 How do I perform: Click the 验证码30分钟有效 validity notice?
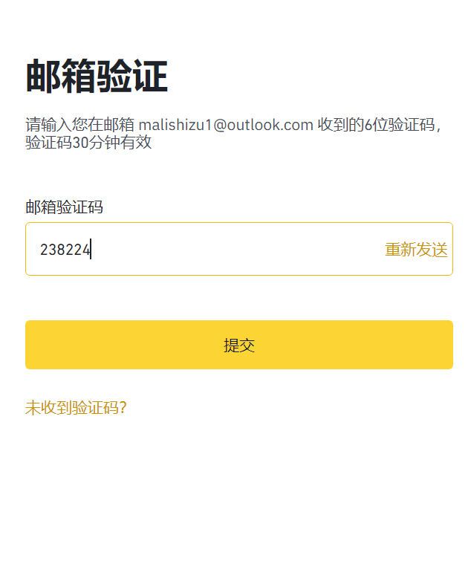[88, 143]
